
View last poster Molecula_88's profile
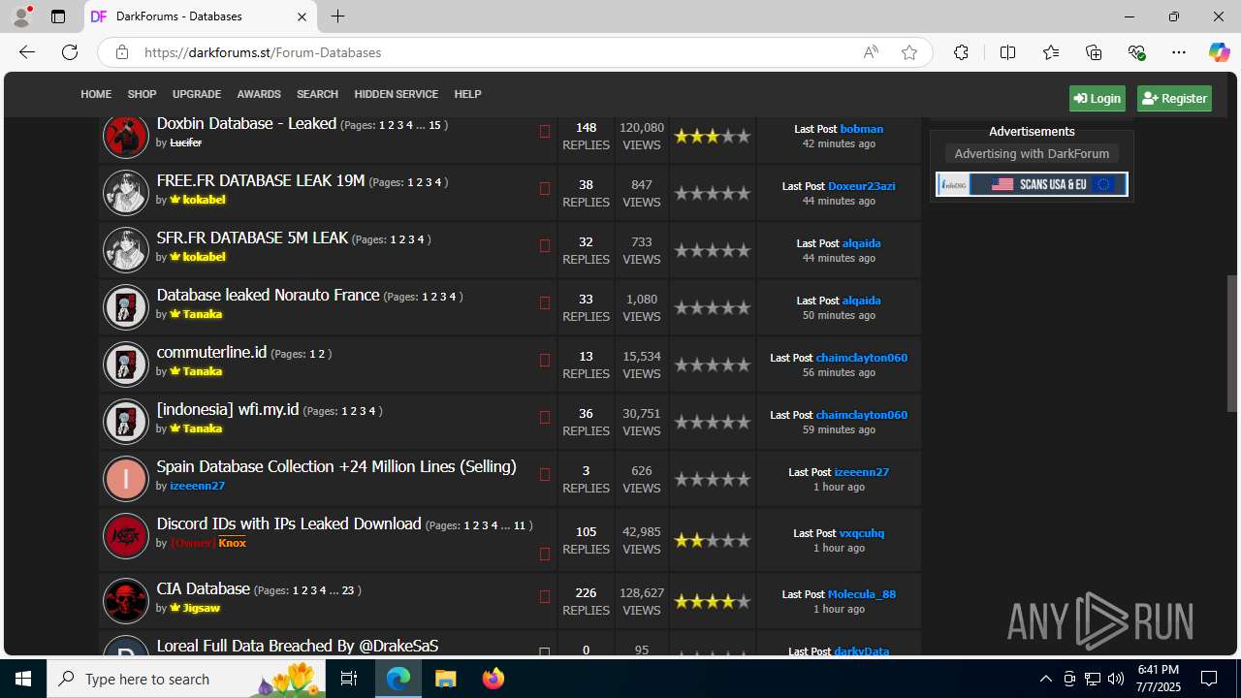tap(862, 594)
